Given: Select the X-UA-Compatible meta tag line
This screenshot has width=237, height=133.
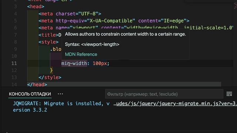Looking at the screenshot, I should (x=114, y=21).
